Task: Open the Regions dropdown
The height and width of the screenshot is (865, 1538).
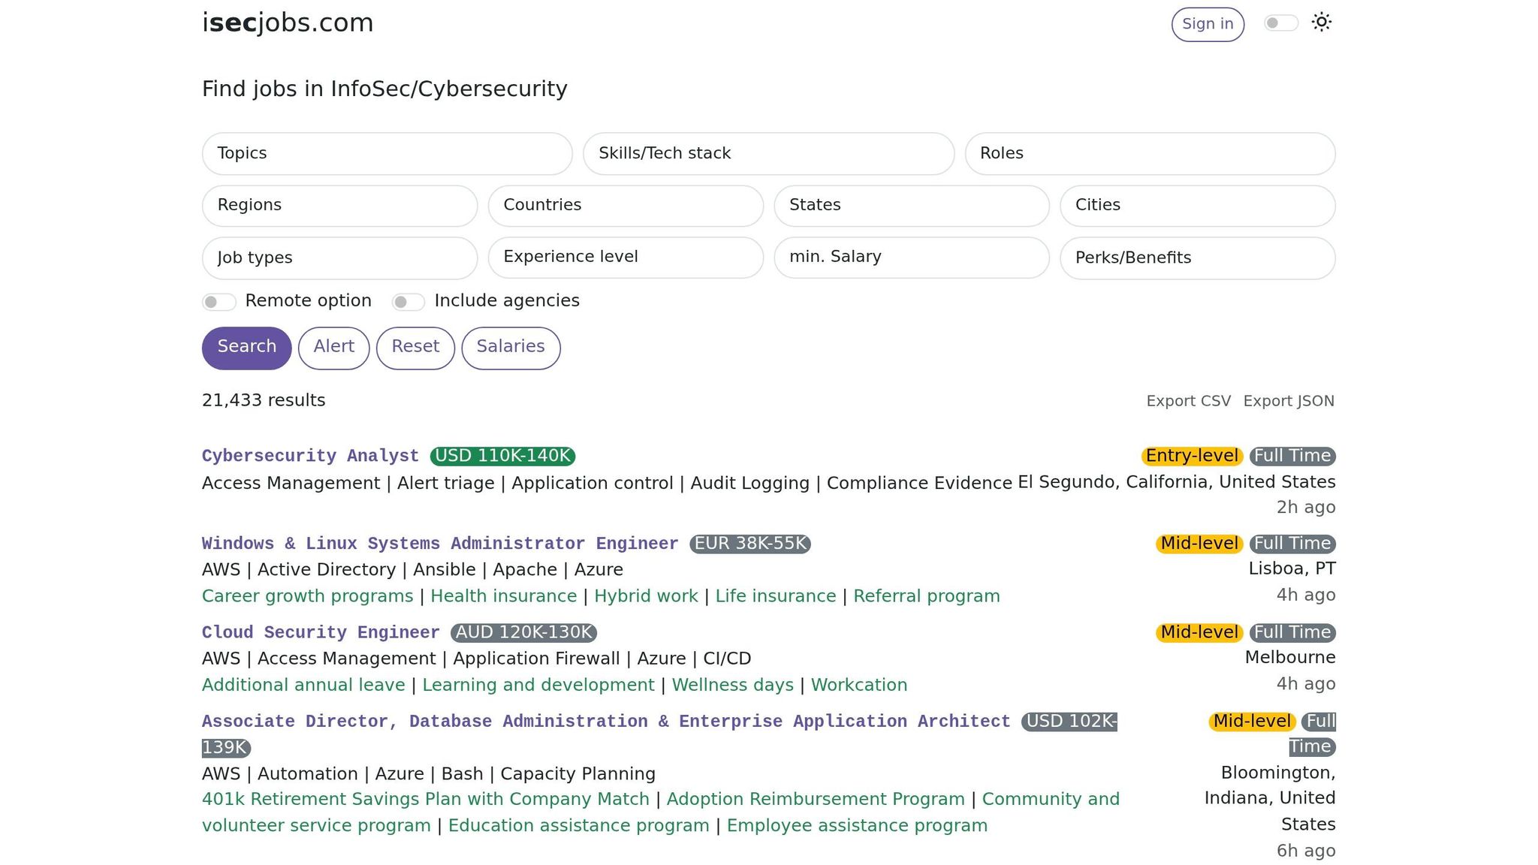Action: pos(340,206)
